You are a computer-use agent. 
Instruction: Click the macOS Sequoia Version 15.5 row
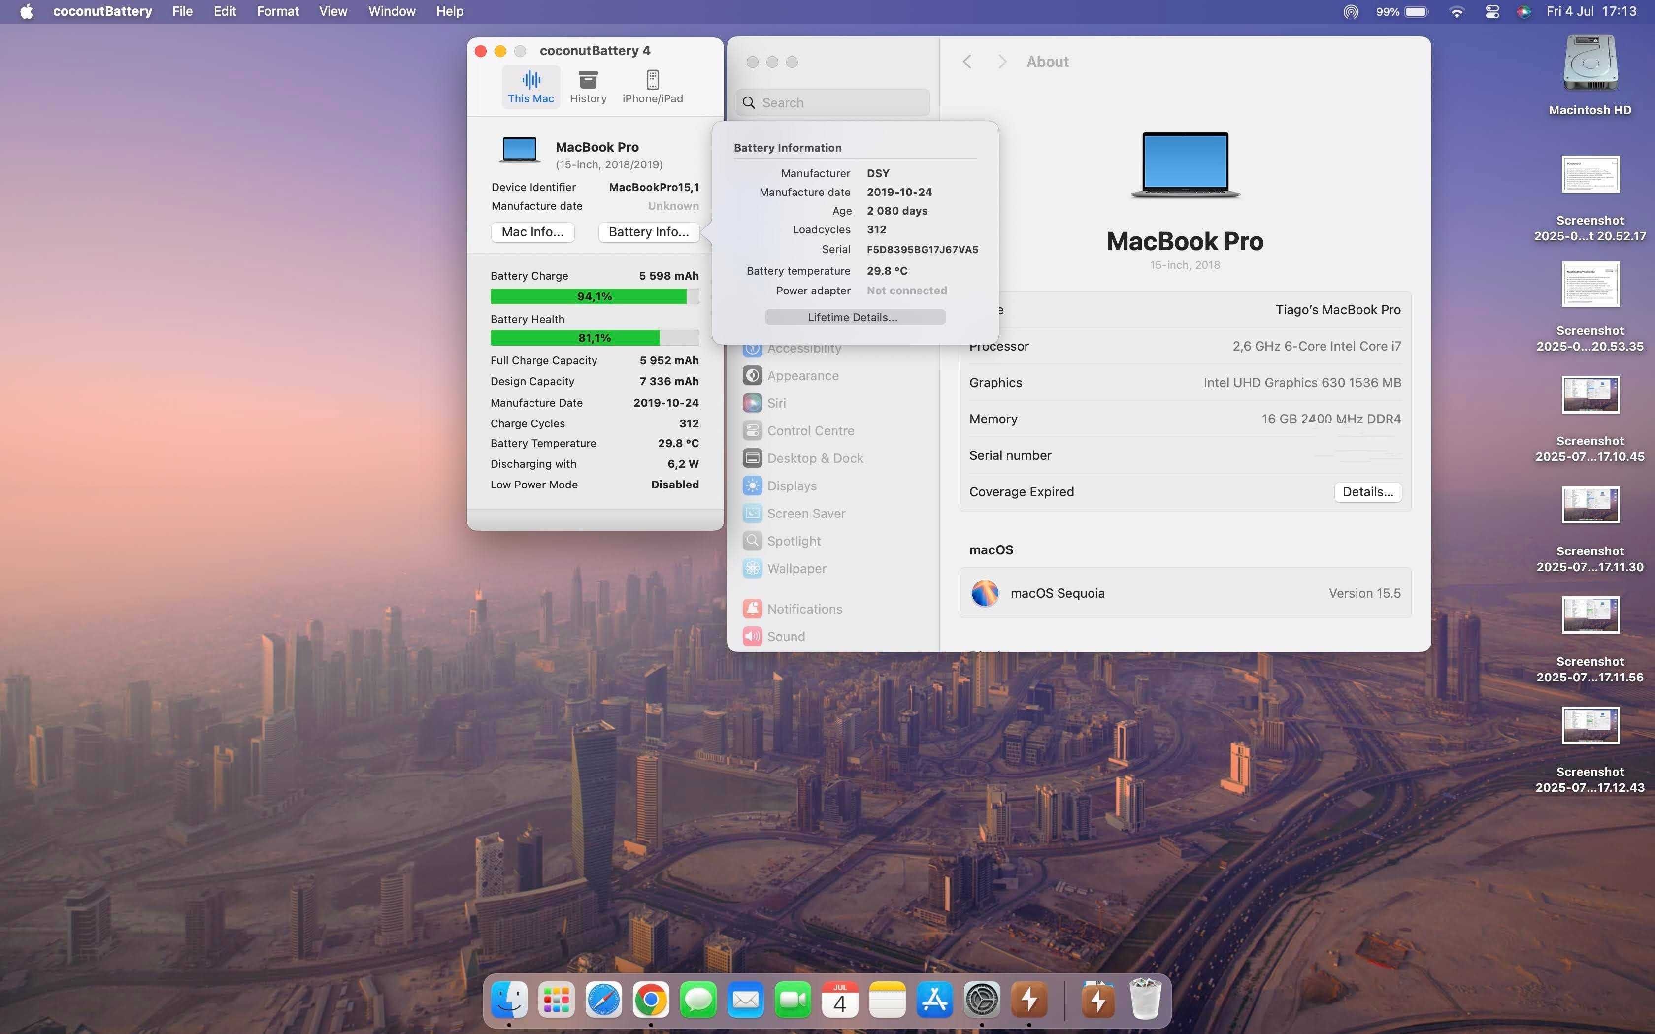(1185, 593)
